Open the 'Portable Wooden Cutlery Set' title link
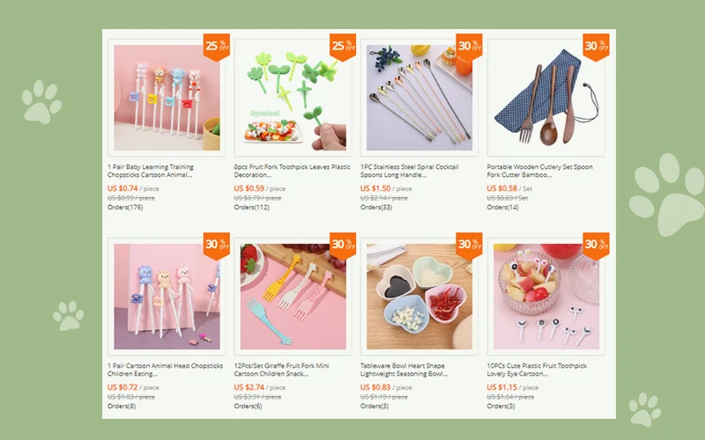 pos(540,171)
